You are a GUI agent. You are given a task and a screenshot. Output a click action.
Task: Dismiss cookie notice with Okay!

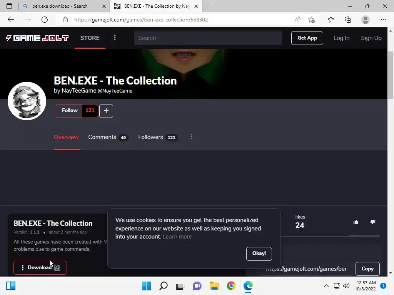coord(259,254)
